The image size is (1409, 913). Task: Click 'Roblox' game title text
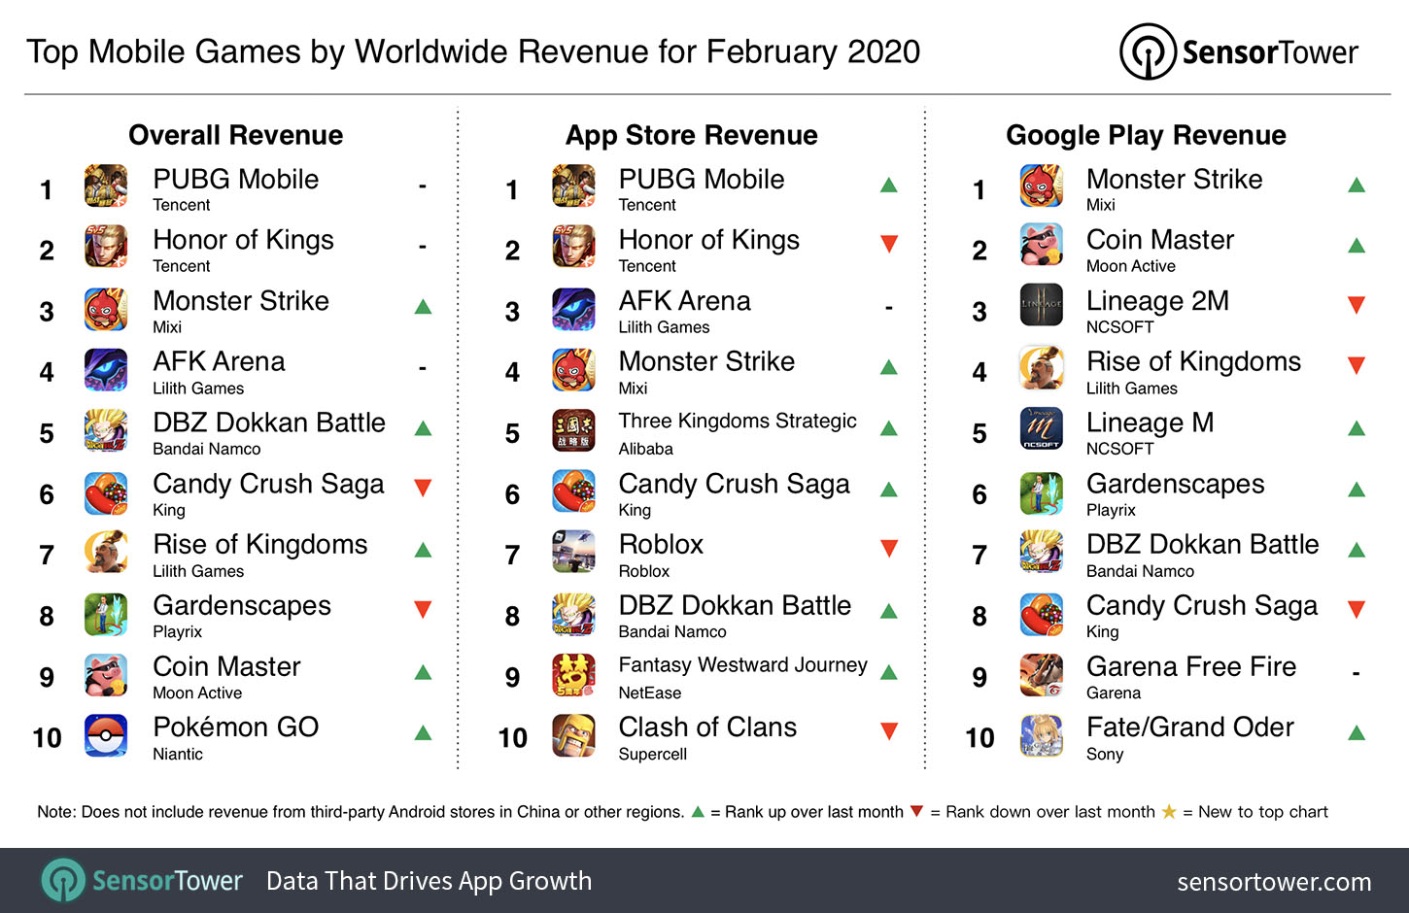pos(661,544)
